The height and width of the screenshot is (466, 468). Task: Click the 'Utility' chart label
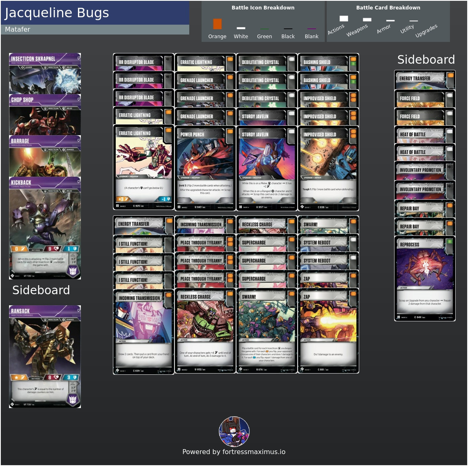[407, 29]
